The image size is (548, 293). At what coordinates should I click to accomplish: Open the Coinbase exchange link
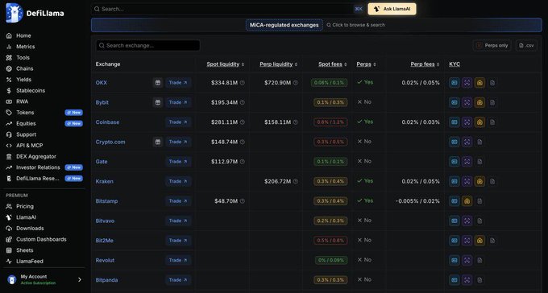(x=108, y=122)
